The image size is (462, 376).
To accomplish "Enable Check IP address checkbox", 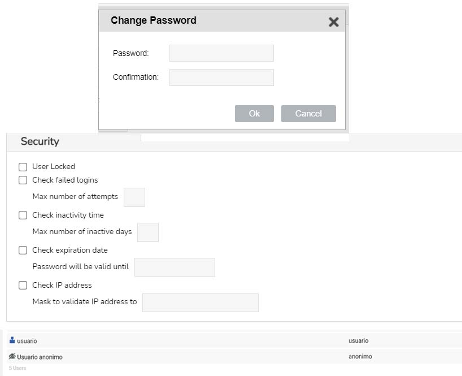I will pos(23,286).
